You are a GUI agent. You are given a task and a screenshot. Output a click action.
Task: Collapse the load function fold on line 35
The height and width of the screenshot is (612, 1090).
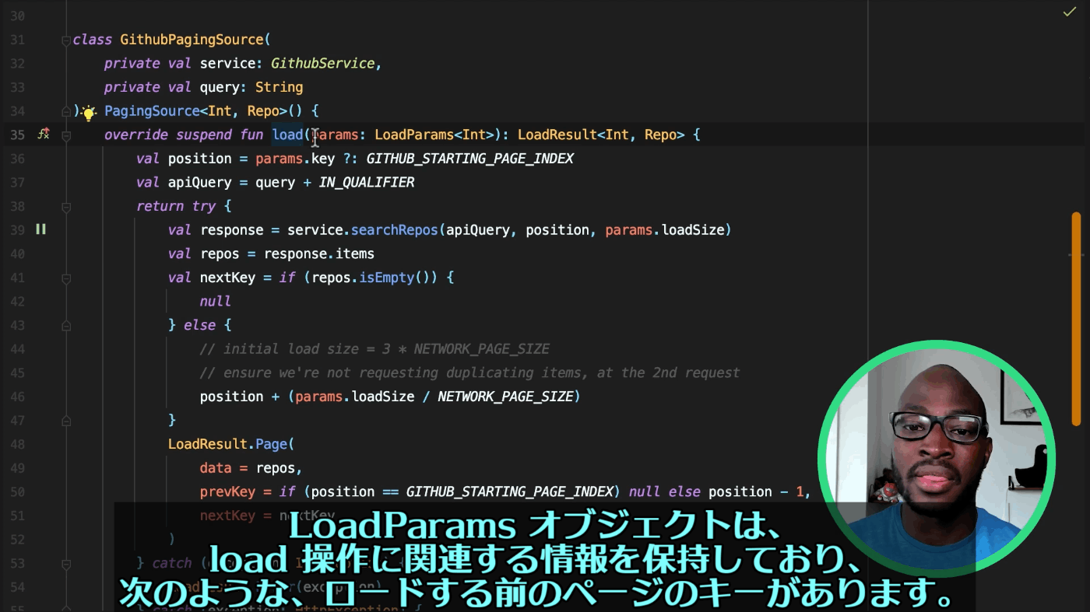pyautogui.click(x=66, y=135)
